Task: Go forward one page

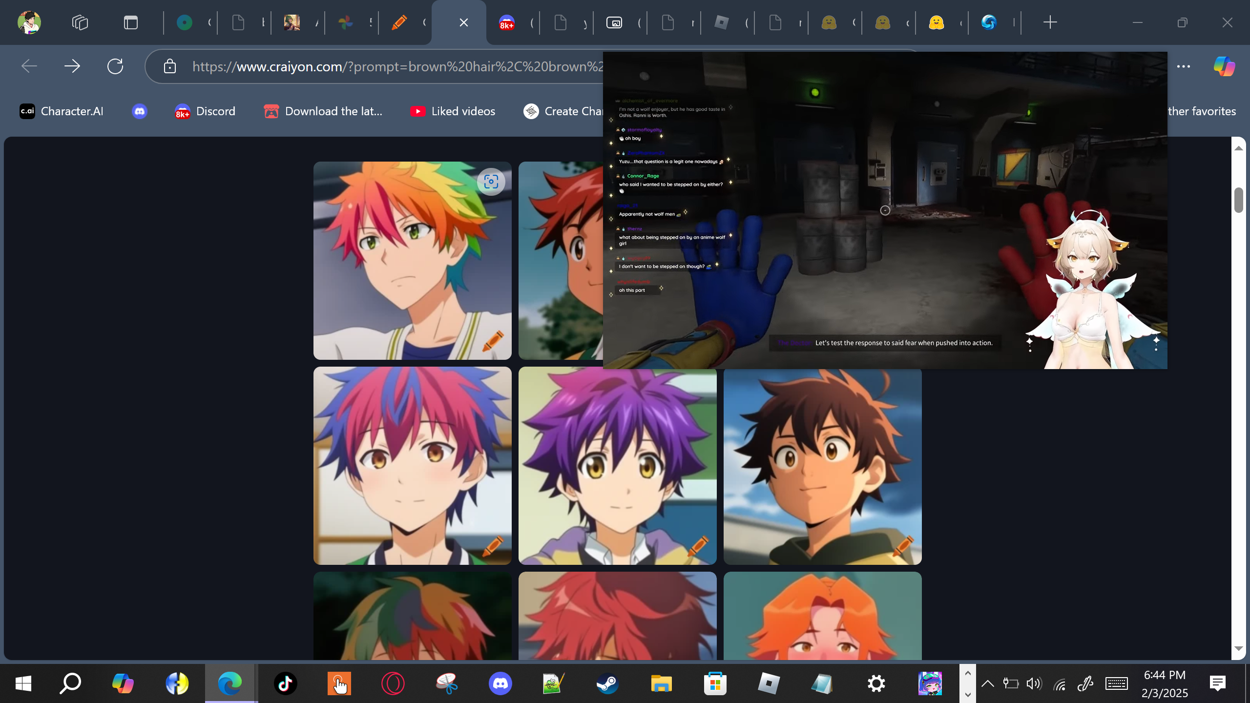Action: [72, 66]
